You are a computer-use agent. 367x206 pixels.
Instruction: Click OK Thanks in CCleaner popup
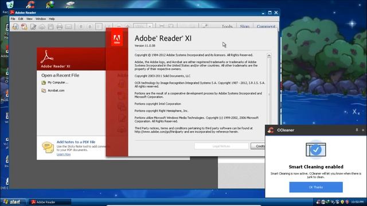pyautogui.click(x=316, y=187)
